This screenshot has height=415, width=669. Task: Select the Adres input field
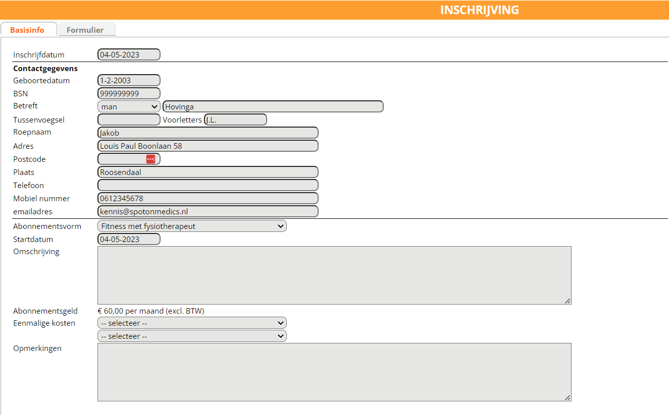click(x=208, y=146)
